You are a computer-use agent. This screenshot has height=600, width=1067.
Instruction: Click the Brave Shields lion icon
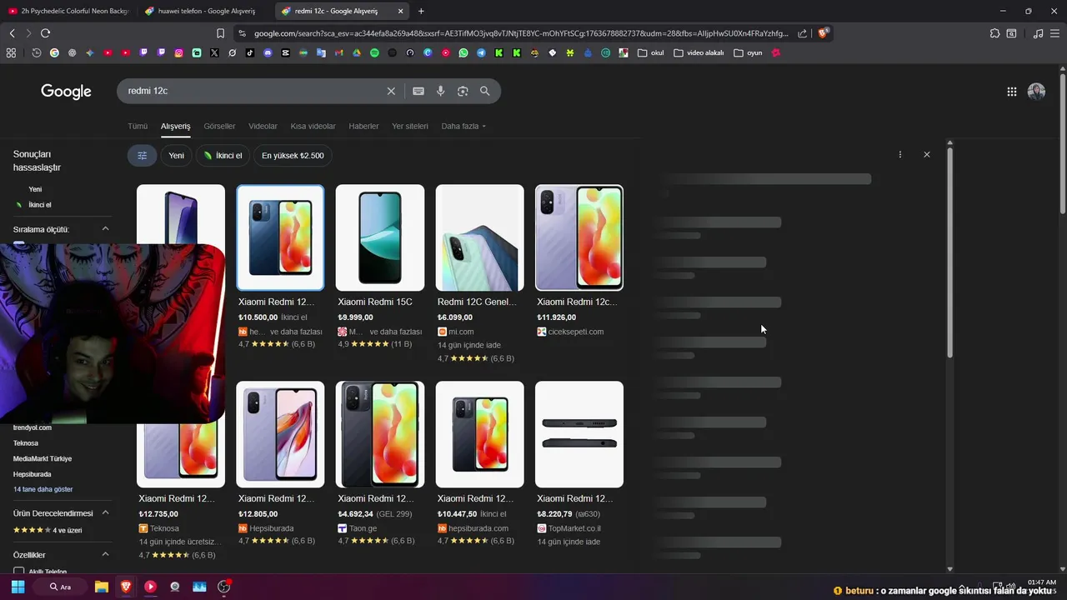pos(823,33)
